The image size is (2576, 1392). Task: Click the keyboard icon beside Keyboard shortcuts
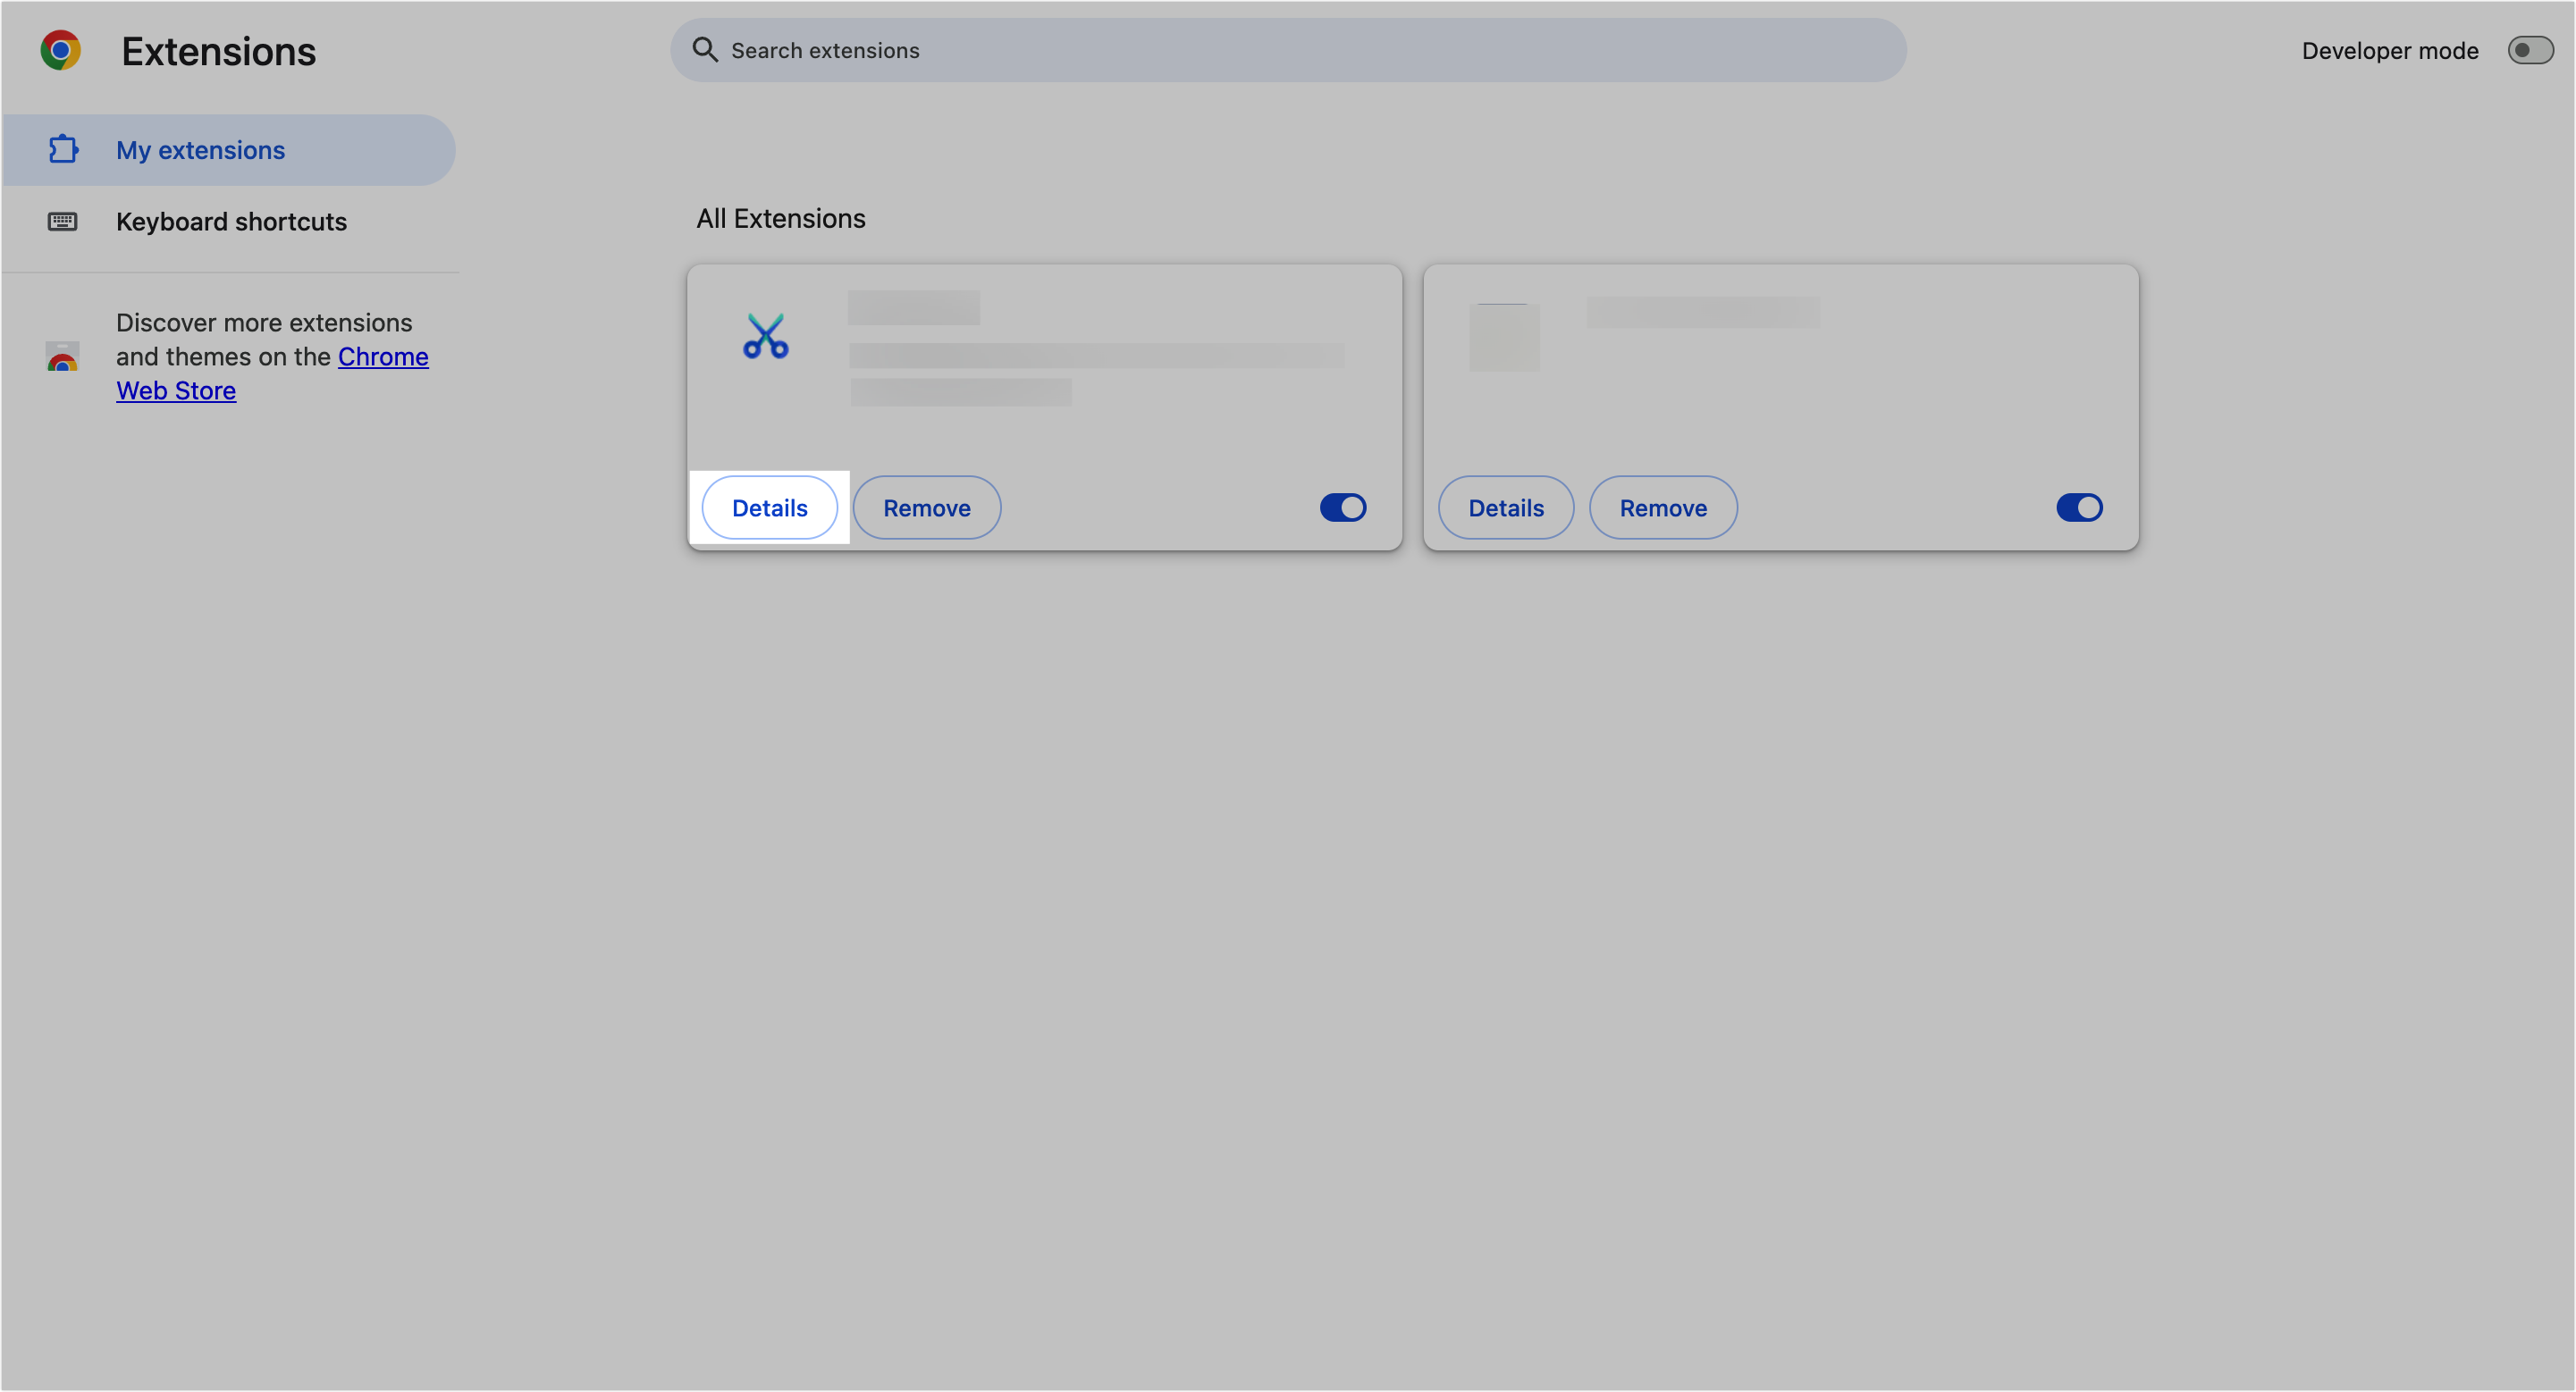62,221
